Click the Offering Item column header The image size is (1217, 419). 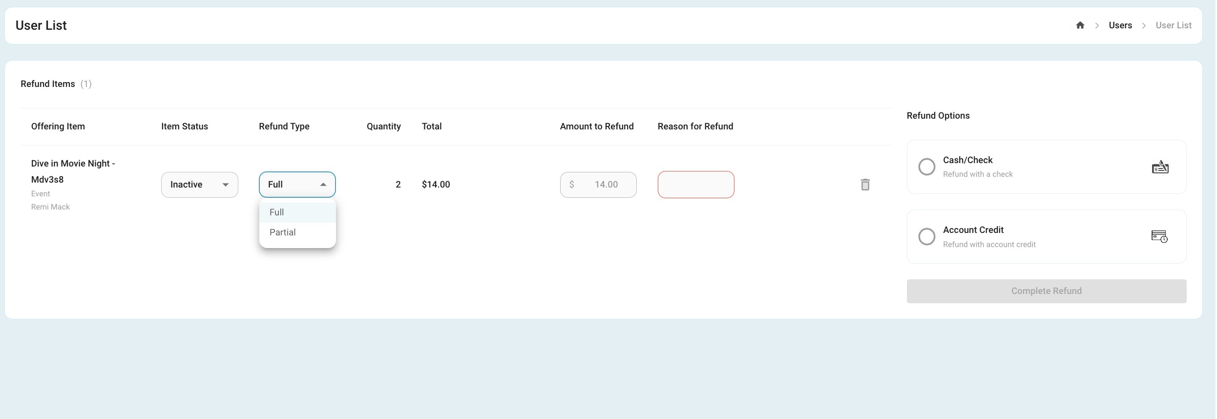pos(58,126)
